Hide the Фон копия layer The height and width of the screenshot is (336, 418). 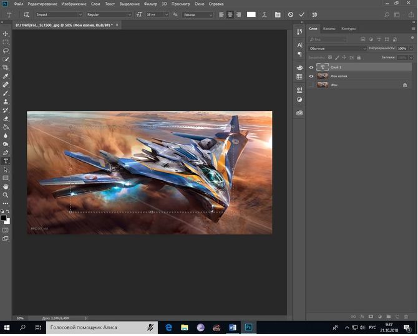[x=311, y=76]
